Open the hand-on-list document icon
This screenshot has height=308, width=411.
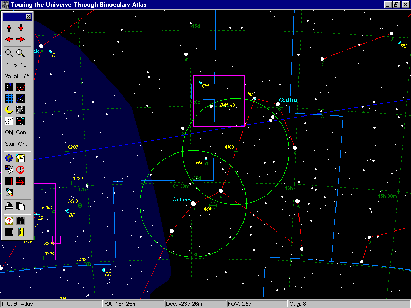[21, 158]
